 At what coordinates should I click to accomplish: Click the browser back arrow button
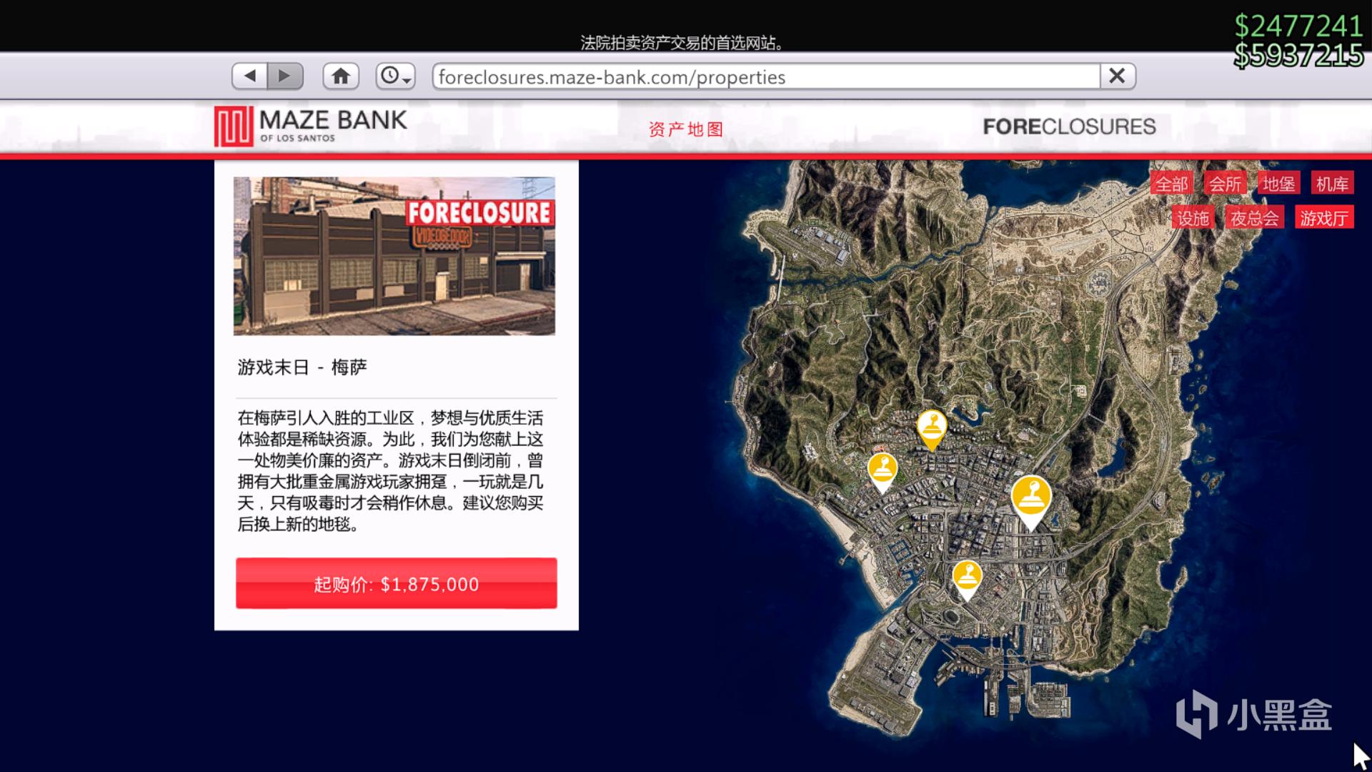coord(249,76)
